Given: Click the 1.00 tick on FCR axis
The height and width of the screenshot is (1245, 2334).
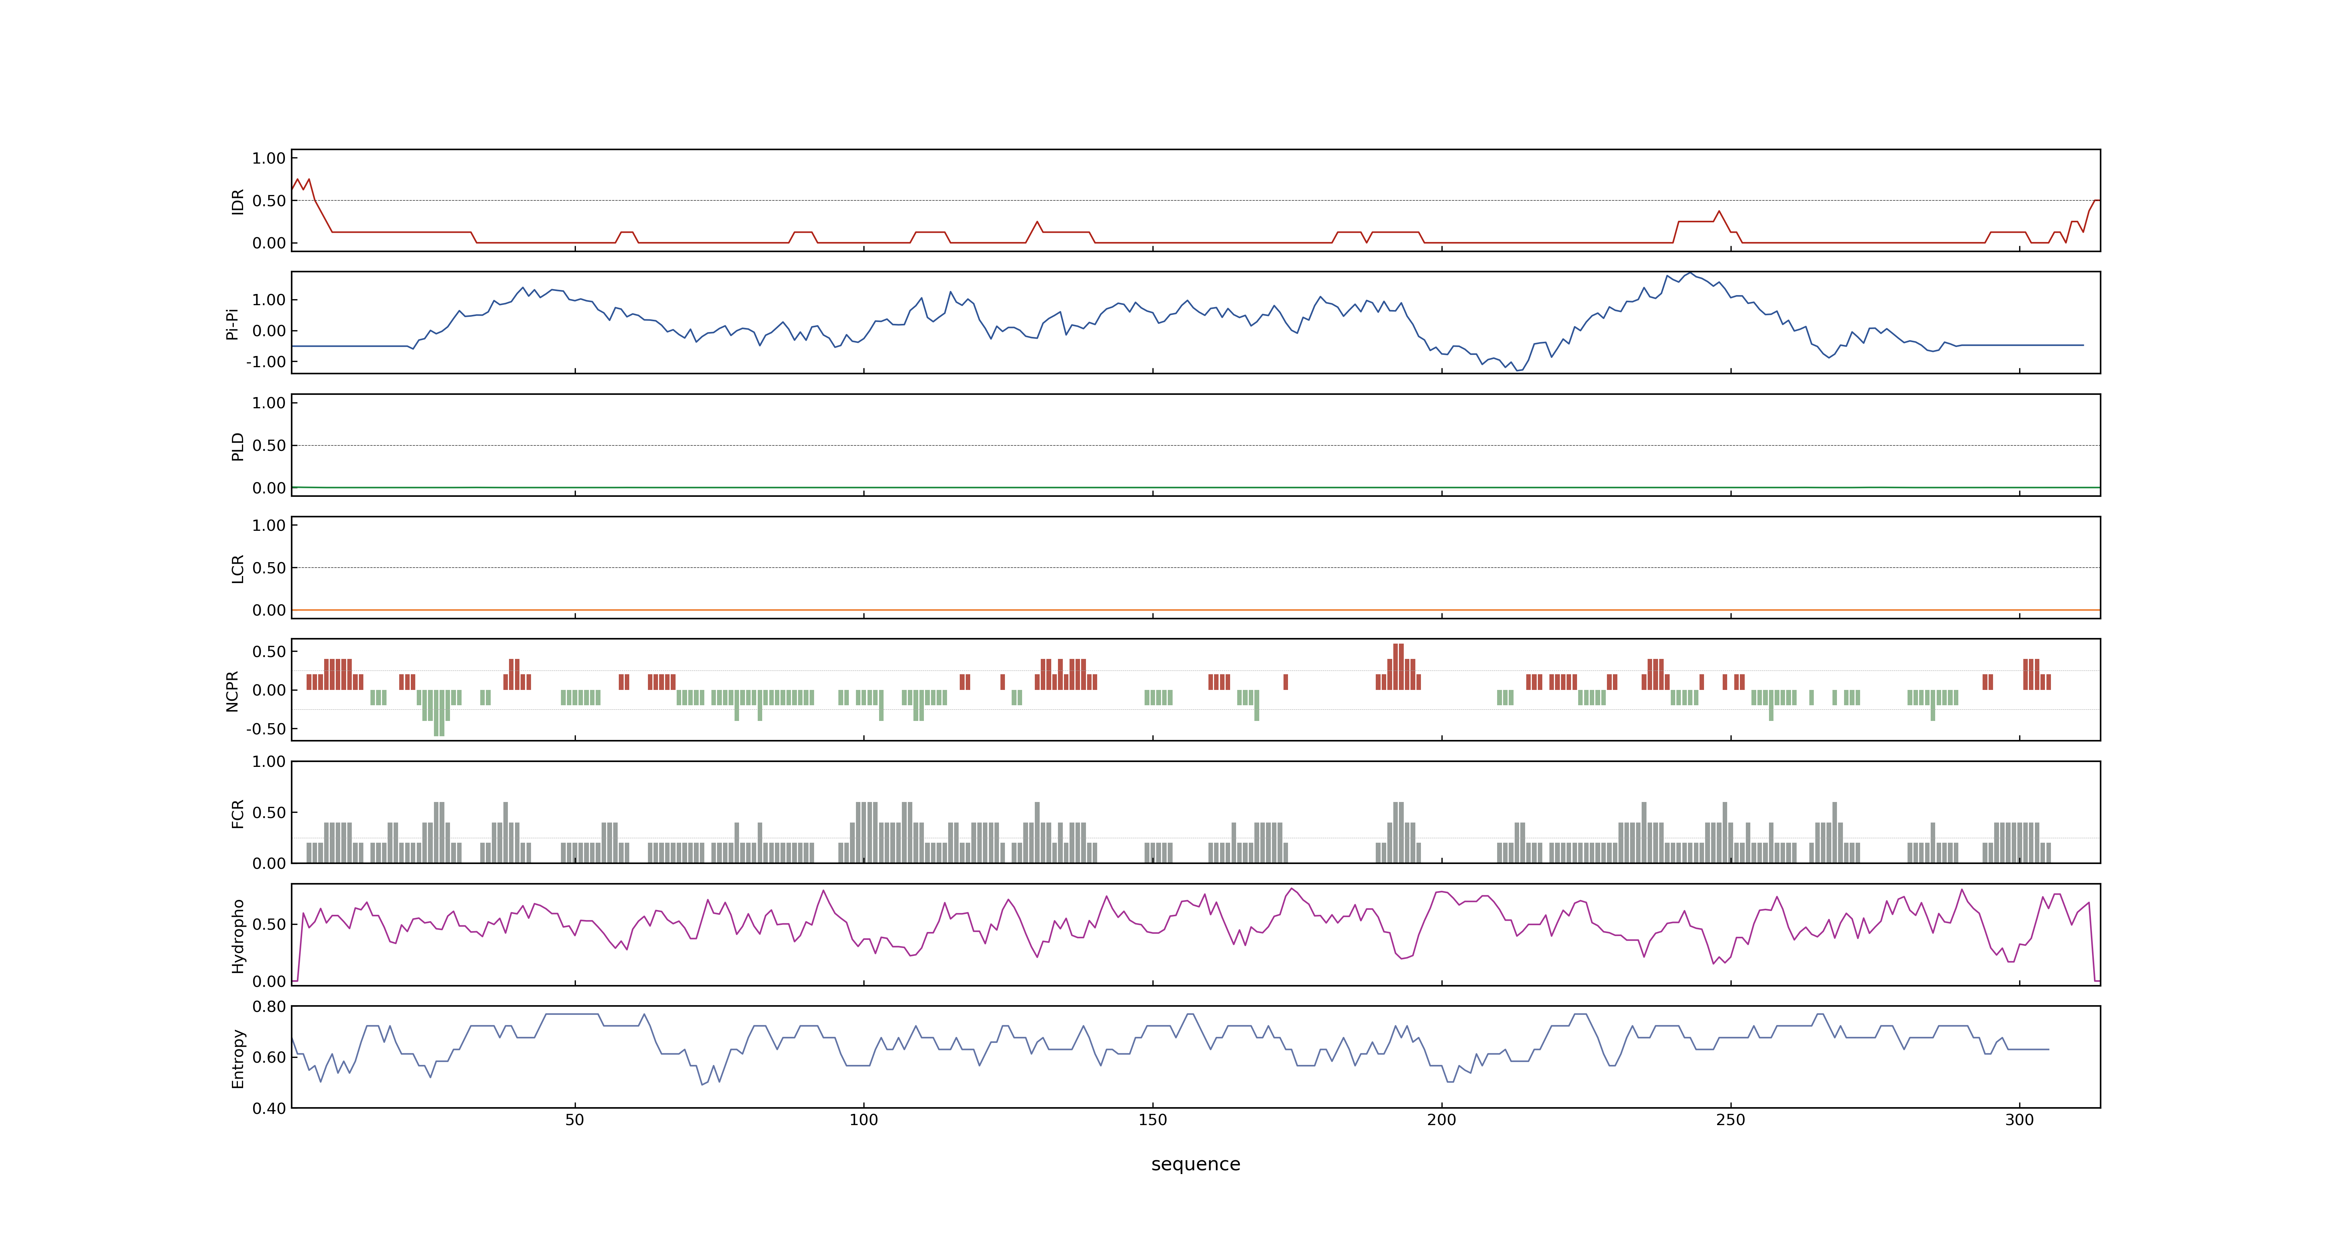Looking at the screenshot, I should (269, 762).
